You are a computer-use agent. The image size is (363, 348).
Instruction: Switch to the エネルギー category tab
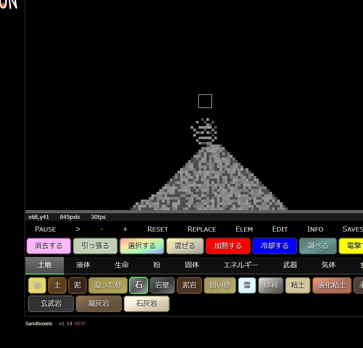tap(241, 265)
